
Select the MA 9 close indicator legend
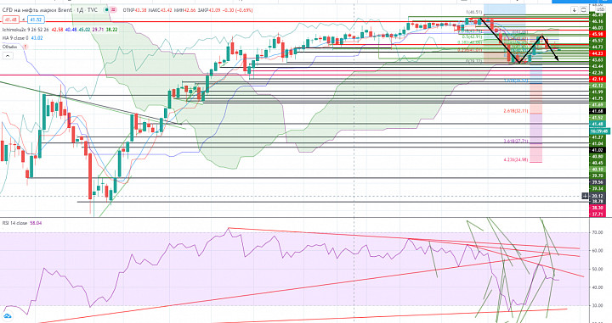pyautogui.click(x=15, y=38)
